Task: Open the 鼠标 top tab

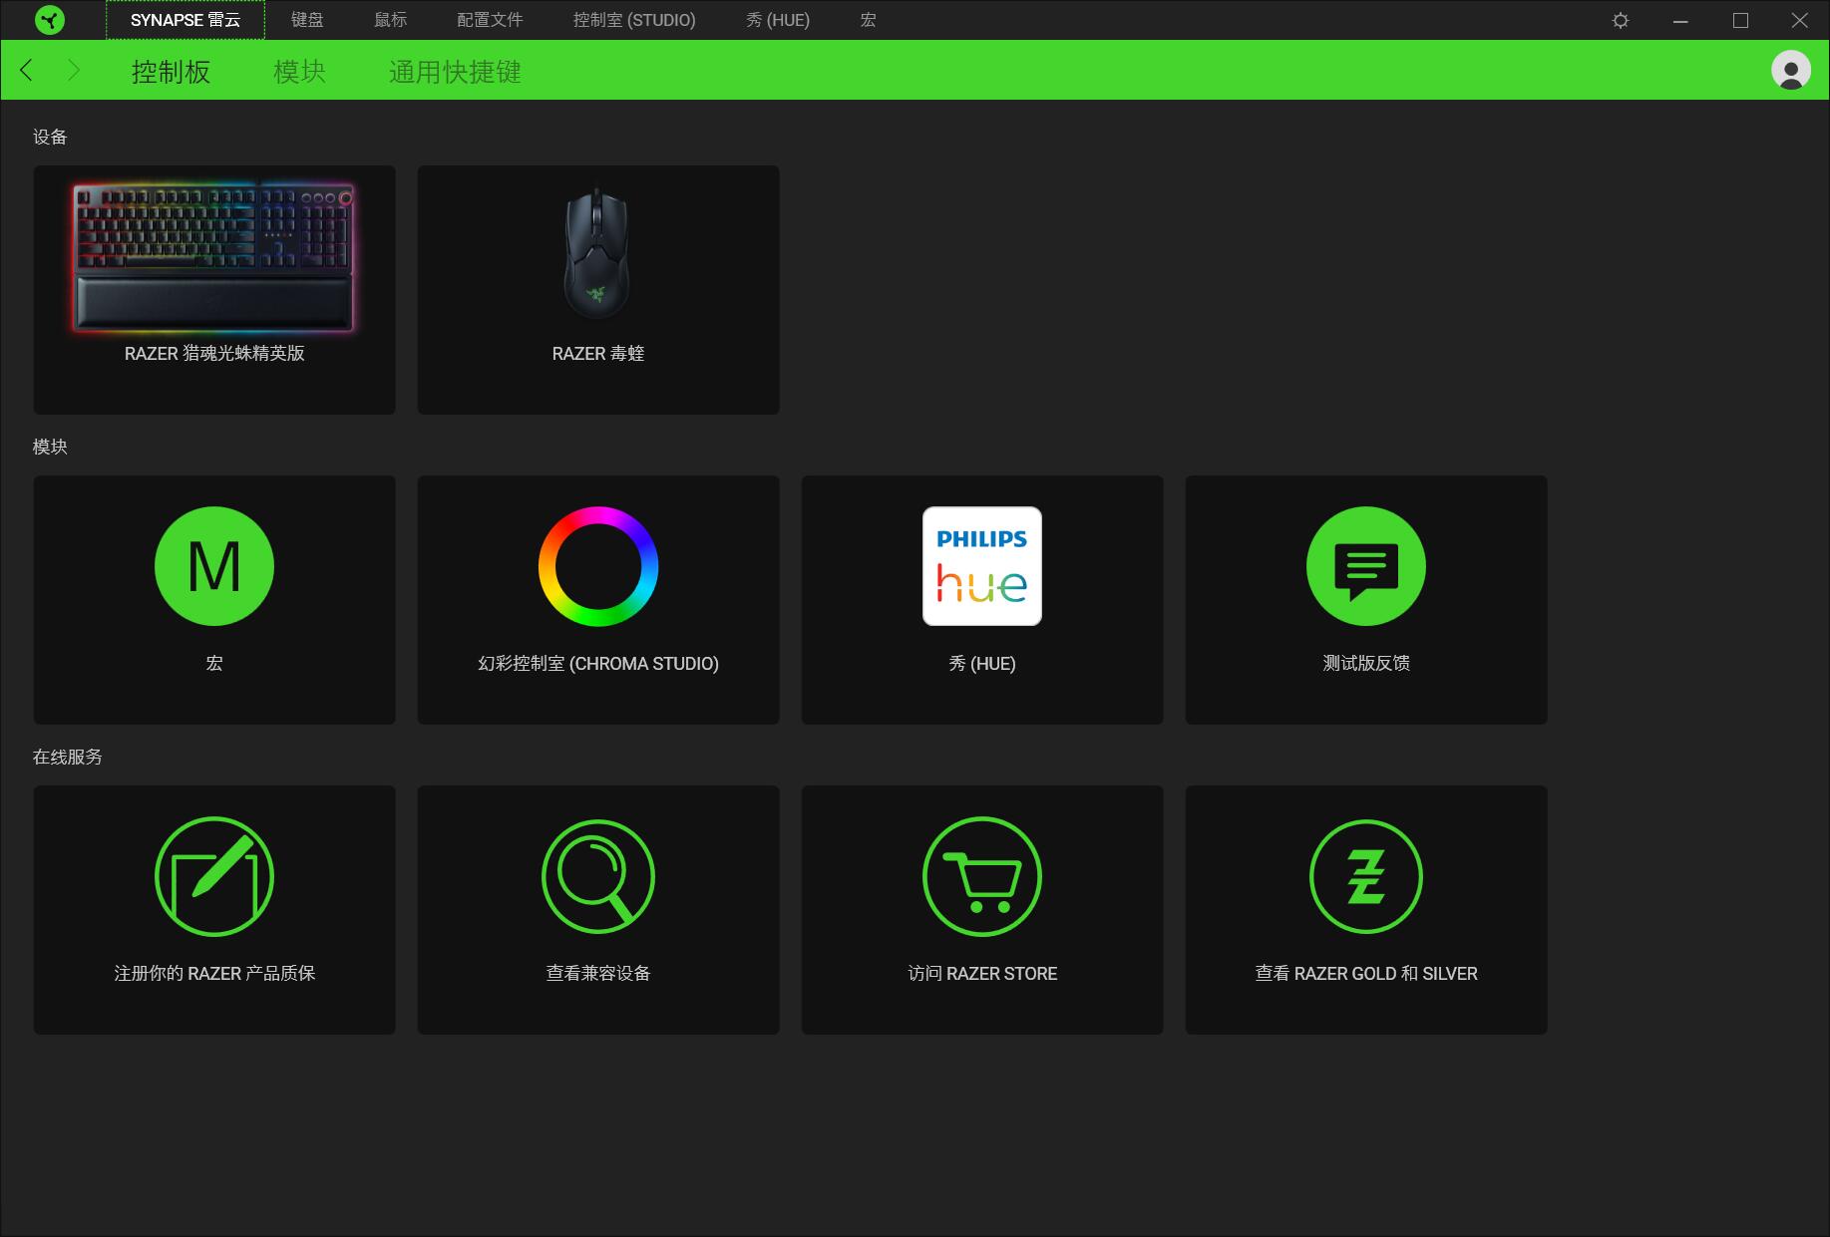Action: coord(390,20)
